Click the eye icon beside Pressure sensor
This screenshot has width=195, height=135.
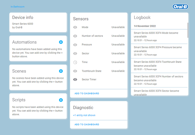pyautogui.click(x=75, y=45)
